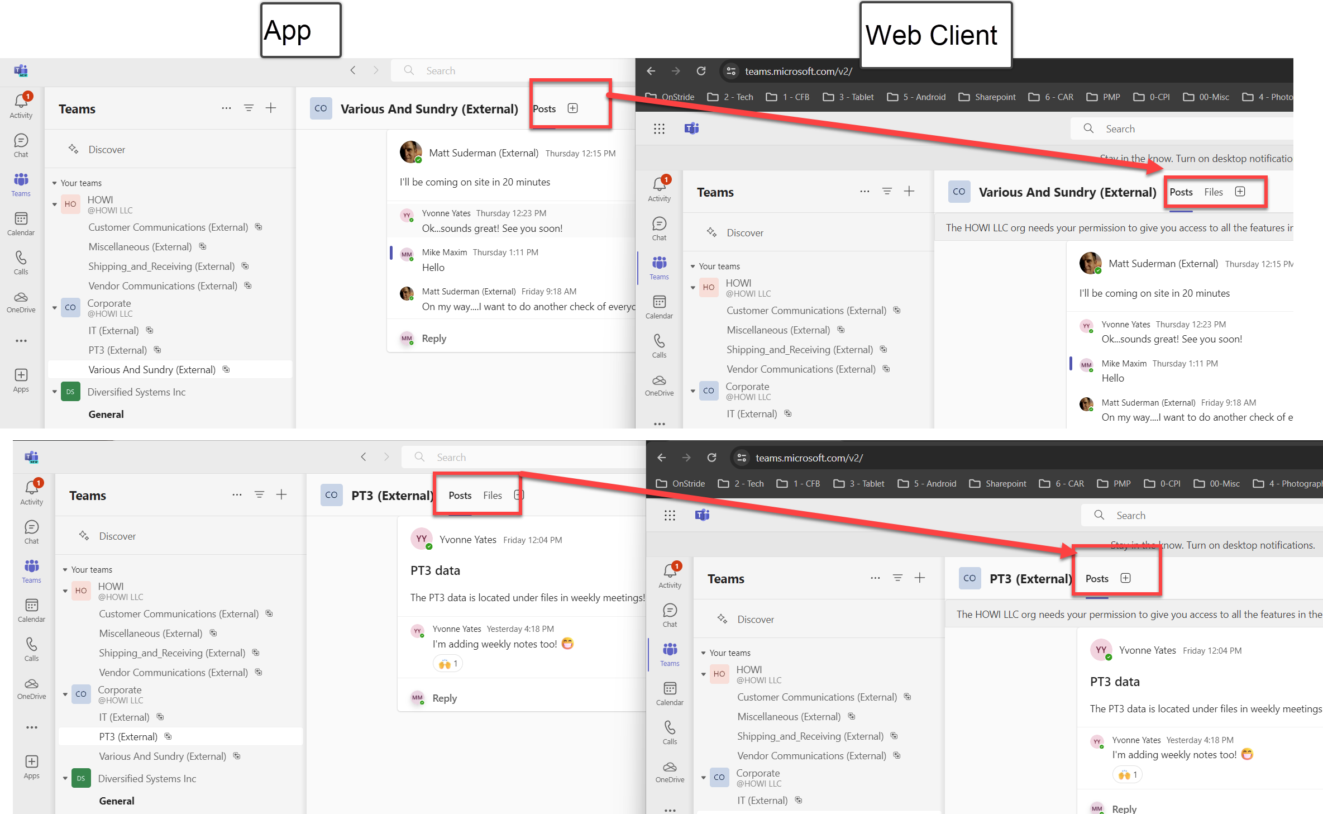The image size is (1323, 814).
Task: Select the Posts tab in the bottom app panel
Action: tap(460, 496)
